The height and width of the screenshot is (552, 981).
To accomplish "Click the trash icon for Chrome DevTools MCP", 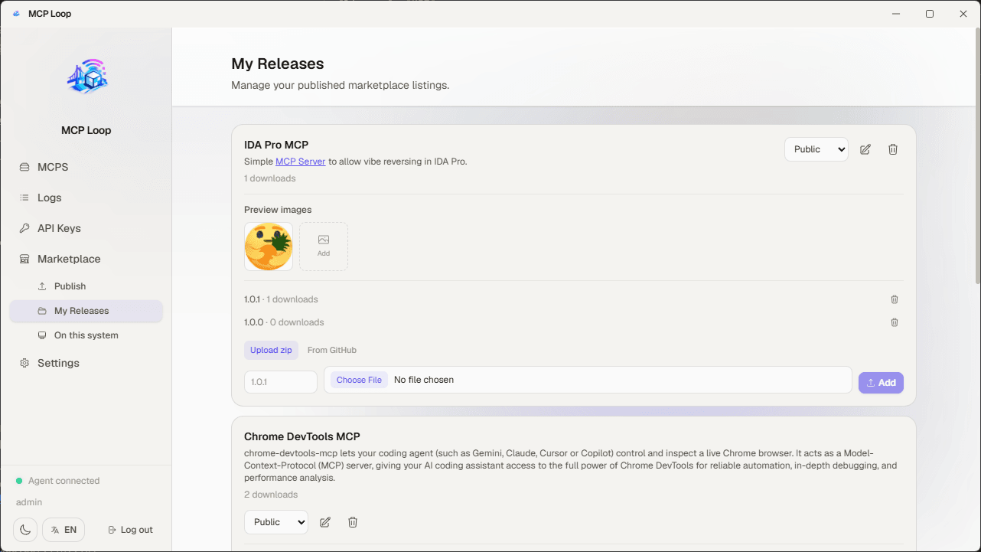I will tap(353, 522).
